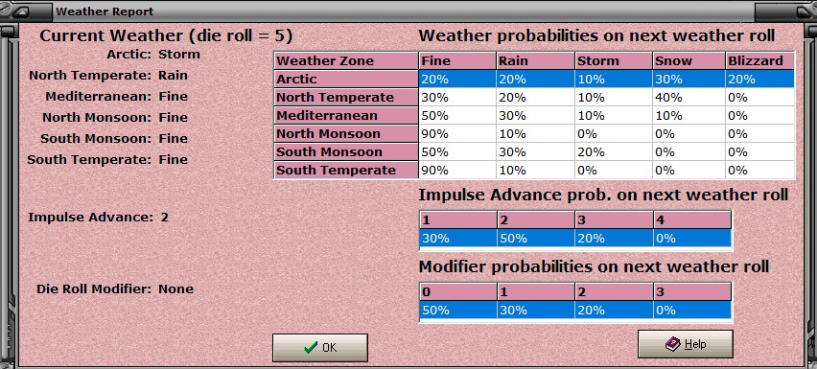The width and height of the screenshot is (817, 369).
Task: Click the Weather Report title bar text
Action: click(x=105, y=11)
